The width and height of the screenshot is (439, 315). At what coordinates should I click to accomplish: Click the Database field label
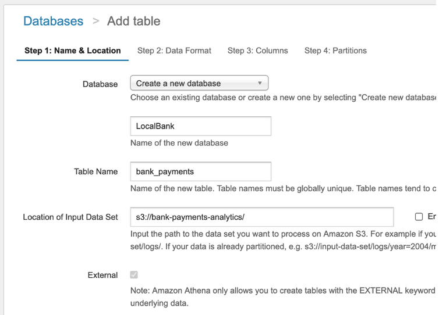[x=100, y=84]
